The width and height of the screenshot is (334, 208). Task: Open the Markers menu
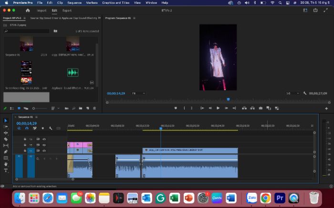tap(92, 3)
